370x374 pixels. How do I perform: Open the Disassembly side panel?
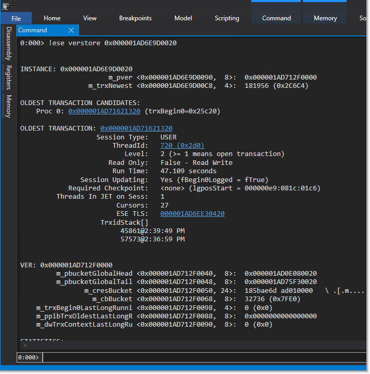click(x=9, y=43)
